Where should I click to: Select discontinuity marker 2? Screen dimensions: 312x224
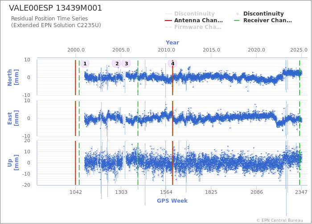117,64
